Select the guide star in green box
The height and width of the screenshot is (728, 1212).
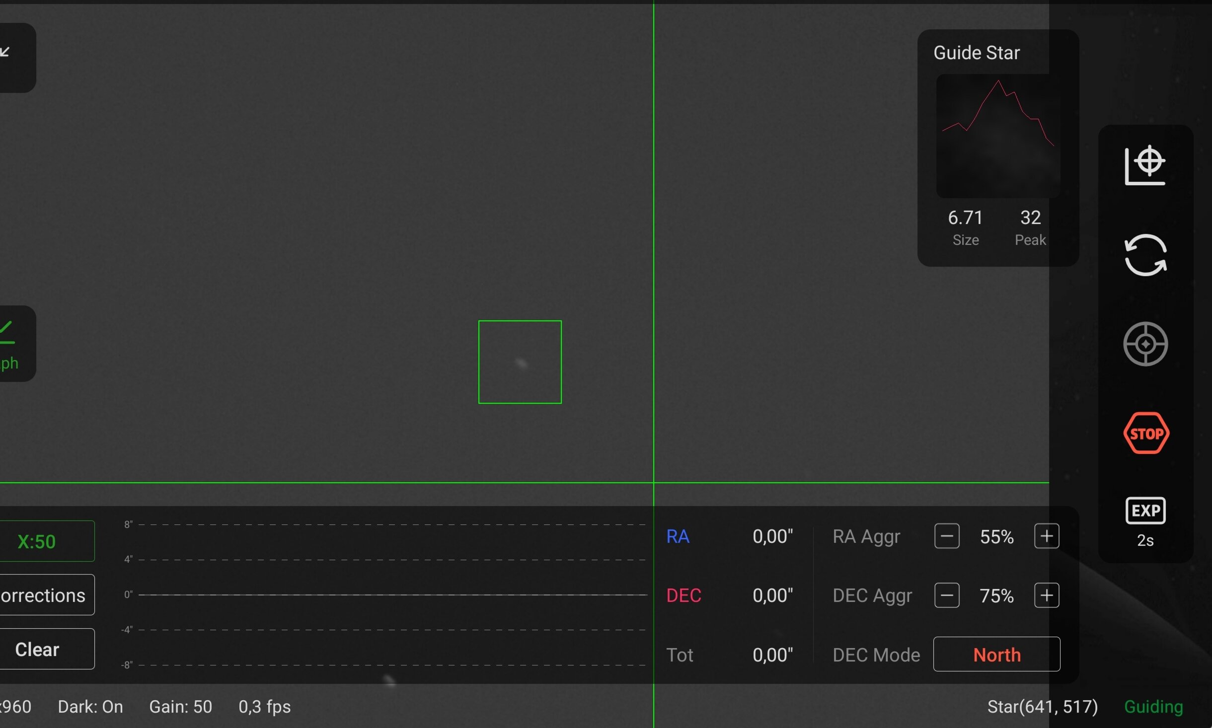[x=521, y=364]
